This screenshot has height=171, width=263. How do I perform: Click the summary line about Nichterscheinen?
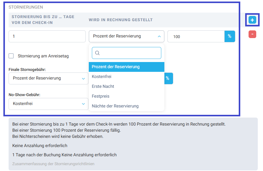pyautogui.click(x=58, y=136)
